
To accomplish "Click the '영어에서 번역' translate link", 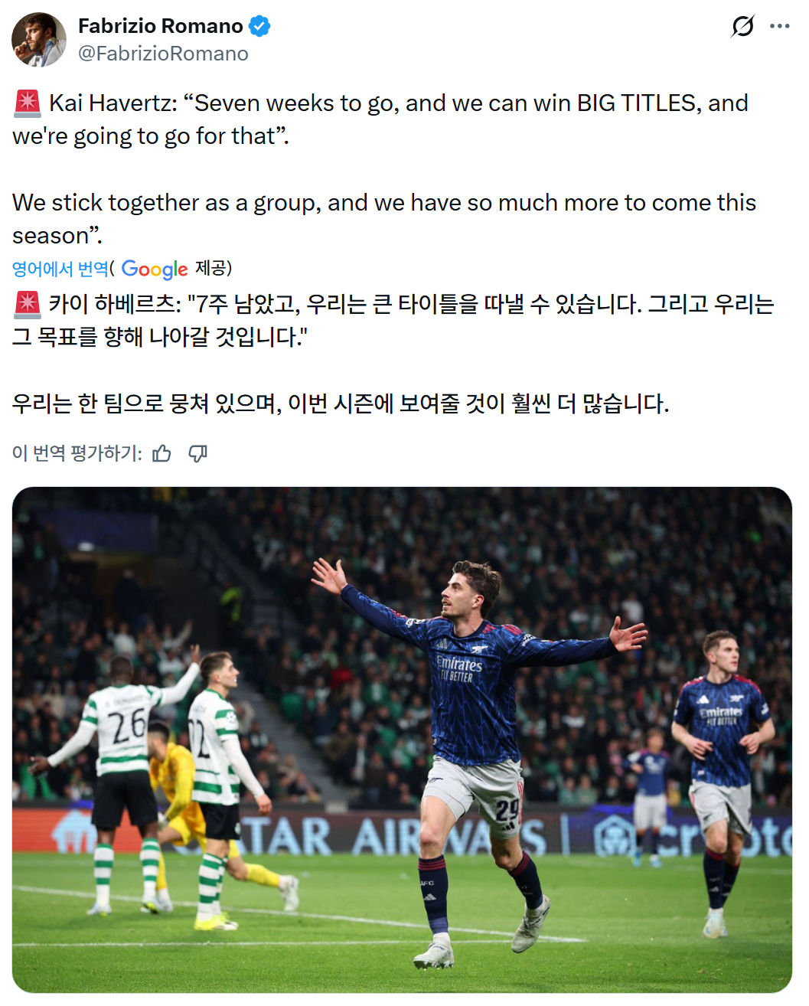I will tap(60, 269).
